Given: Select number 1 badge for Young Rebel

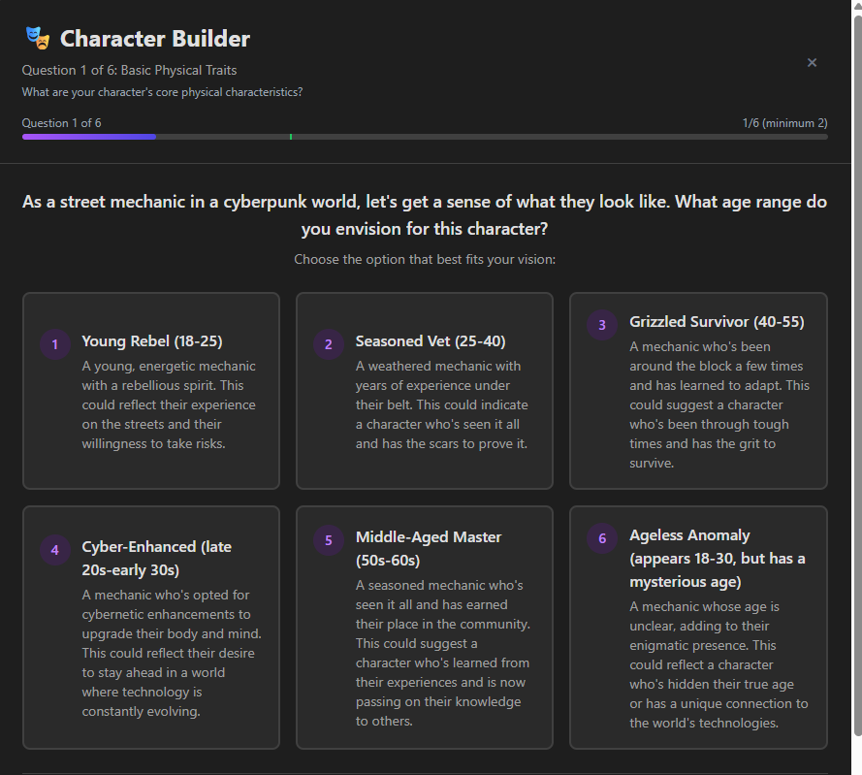Looking at the screenshot, I should (55, 344).
